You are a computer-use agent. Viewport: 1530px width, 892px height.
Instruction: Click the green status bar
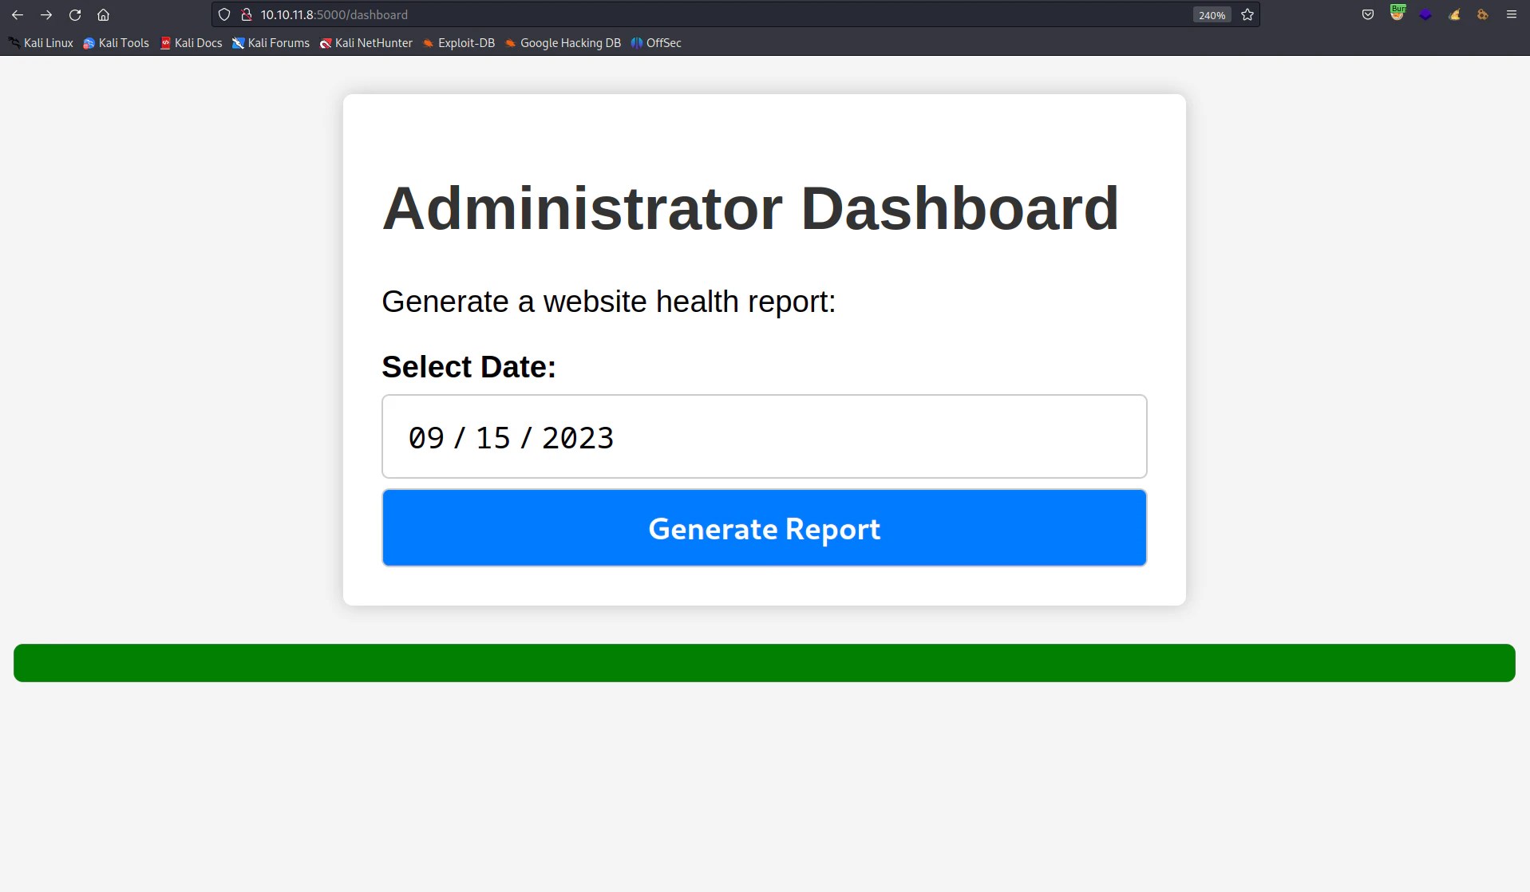coord(765,663)
